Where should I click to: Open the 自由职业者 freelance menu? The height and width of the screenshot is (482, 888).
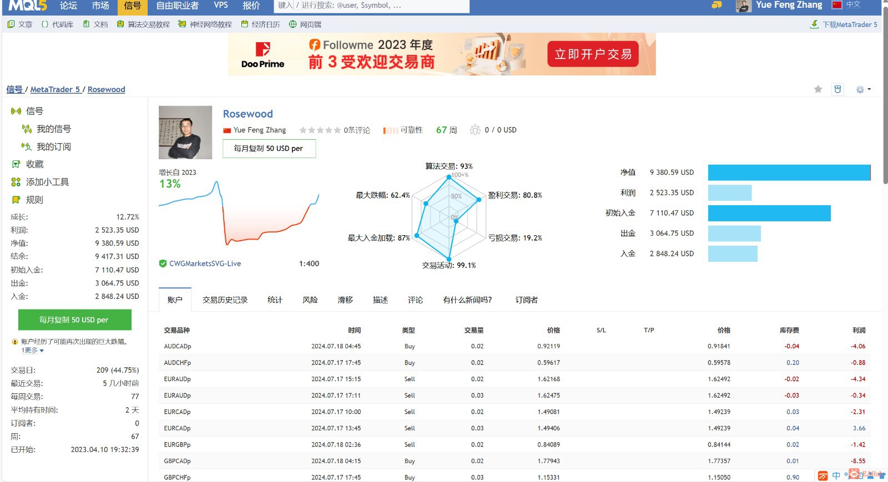tap(177, 6)
